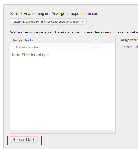Image resolution: width=138 pixels, height=149 pixels.
Task: Click the 'Wählen Sie mindestens vier Sitelinks' instruction
Action: pos(74,32)
